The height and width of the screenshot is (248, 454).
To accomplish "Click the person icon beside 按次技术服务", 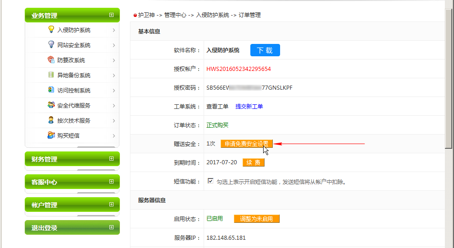I will [51, 120].
